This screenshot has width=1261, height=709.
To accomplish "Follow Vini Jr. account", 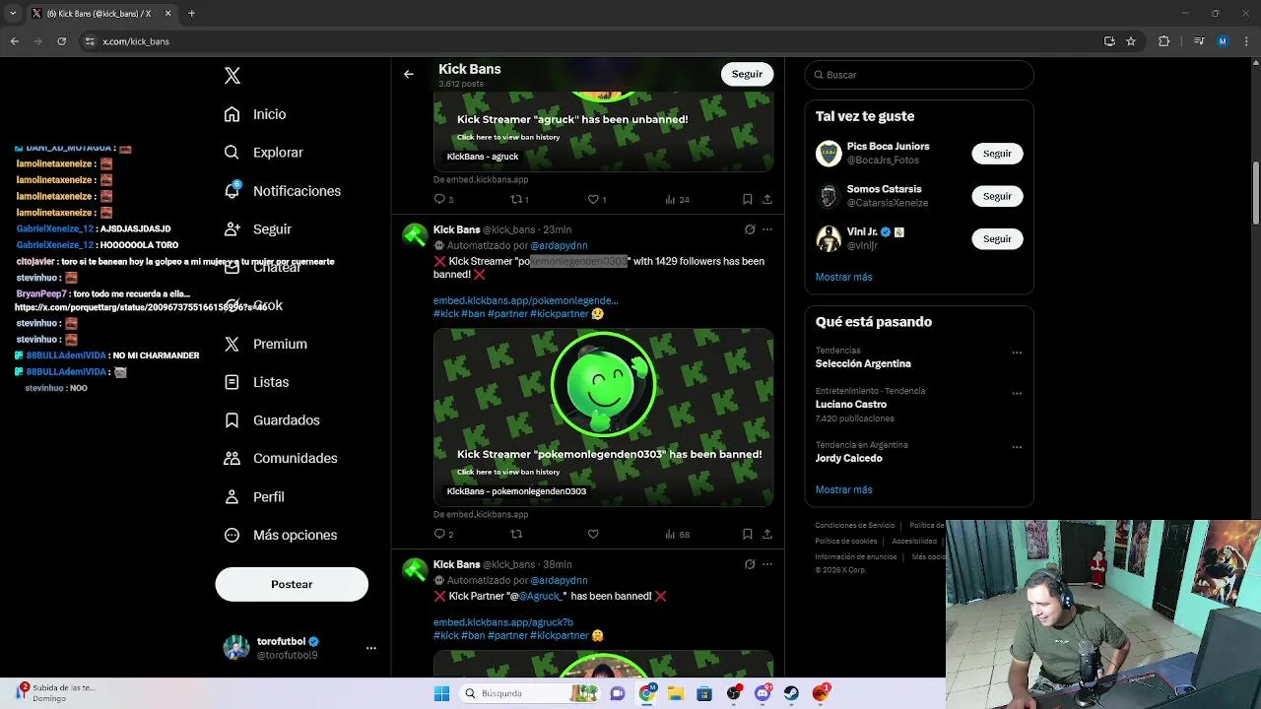I will point(997,238).
